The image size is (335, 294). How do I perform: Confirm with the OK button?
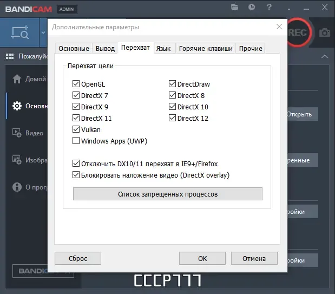point(202,258)
